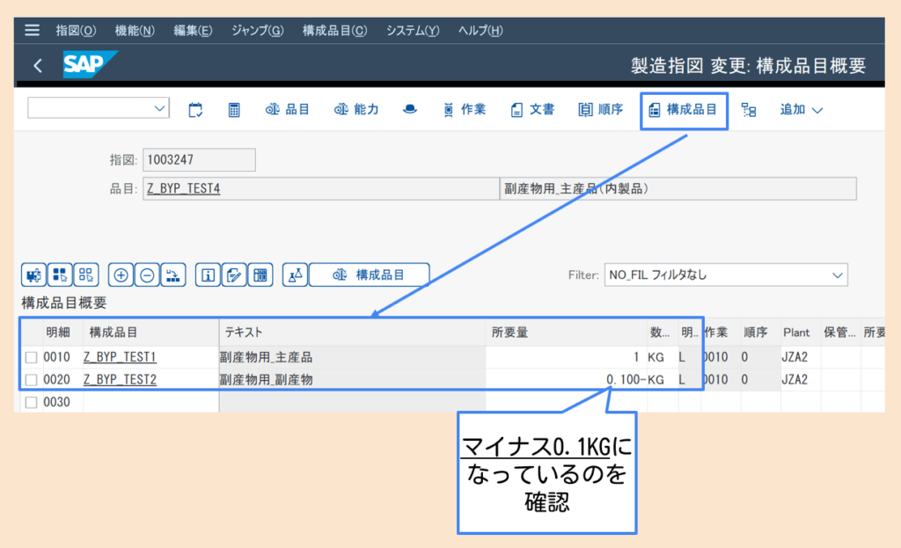Expand the 追加 dropdown menu
This screenshot has height=548, width=901.
(x=802, y=110)
